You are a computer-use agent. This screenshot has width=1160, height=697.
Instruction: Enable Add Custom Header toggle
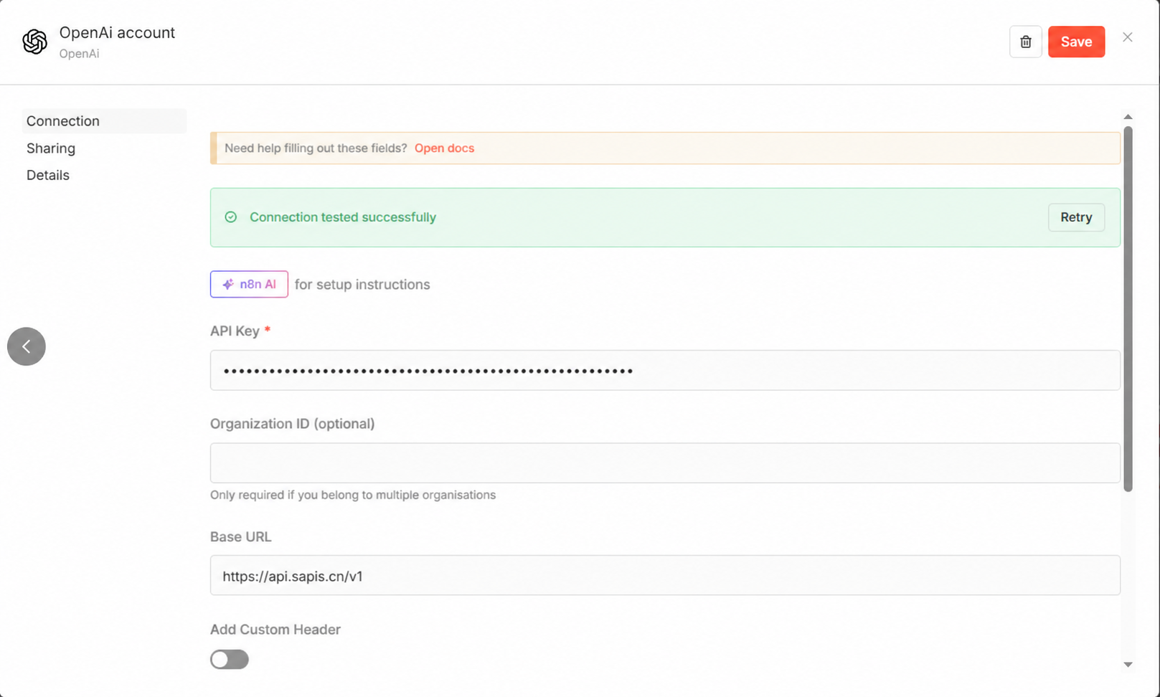230,659
